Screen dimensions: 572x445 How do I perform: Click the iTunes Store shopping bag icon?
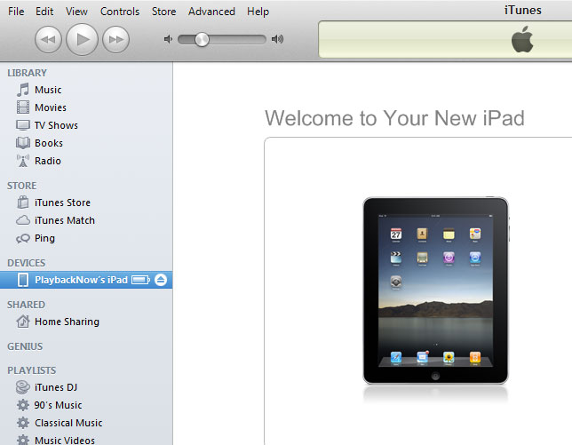point(22,203)
